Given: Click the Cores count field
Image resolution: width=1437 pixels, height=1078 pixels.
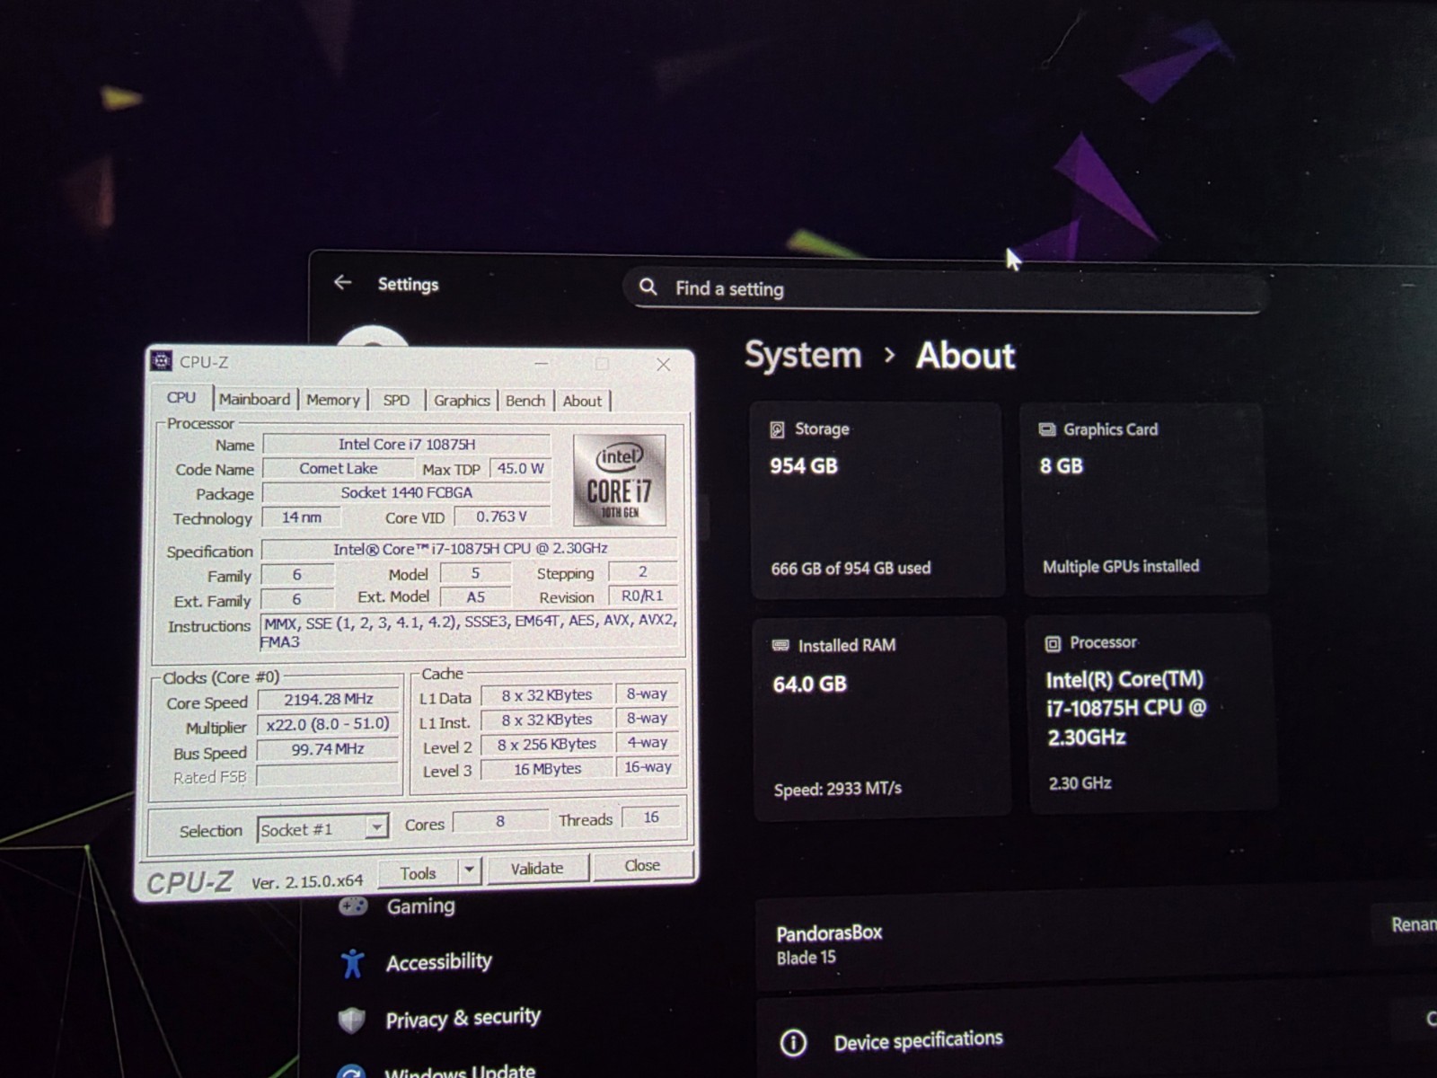Looking at the screenshot, I should pos(500,820).
